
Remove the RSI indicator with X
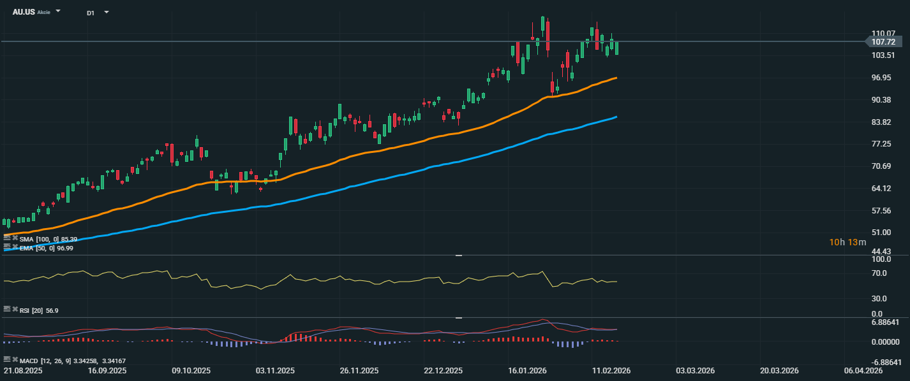pyautogui.click(x=15, y=309)
